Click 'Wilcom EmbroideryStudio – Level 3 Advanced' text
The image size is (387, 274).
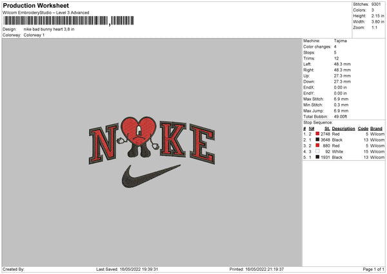[46, 13]
